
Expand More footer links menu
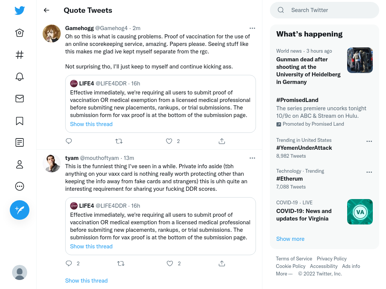(x=284, y=274)
